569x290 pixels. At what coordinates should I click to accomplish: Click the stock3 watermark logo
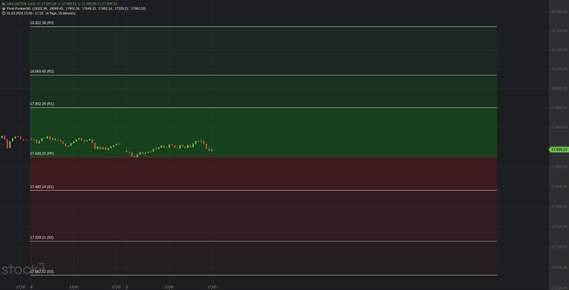(x=23, y=269)
